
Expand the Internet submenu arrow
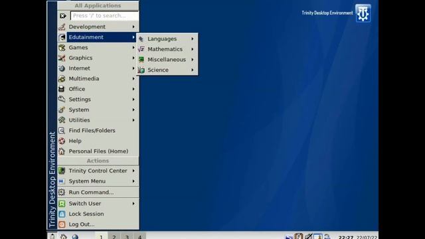click(x=133, y=68)
